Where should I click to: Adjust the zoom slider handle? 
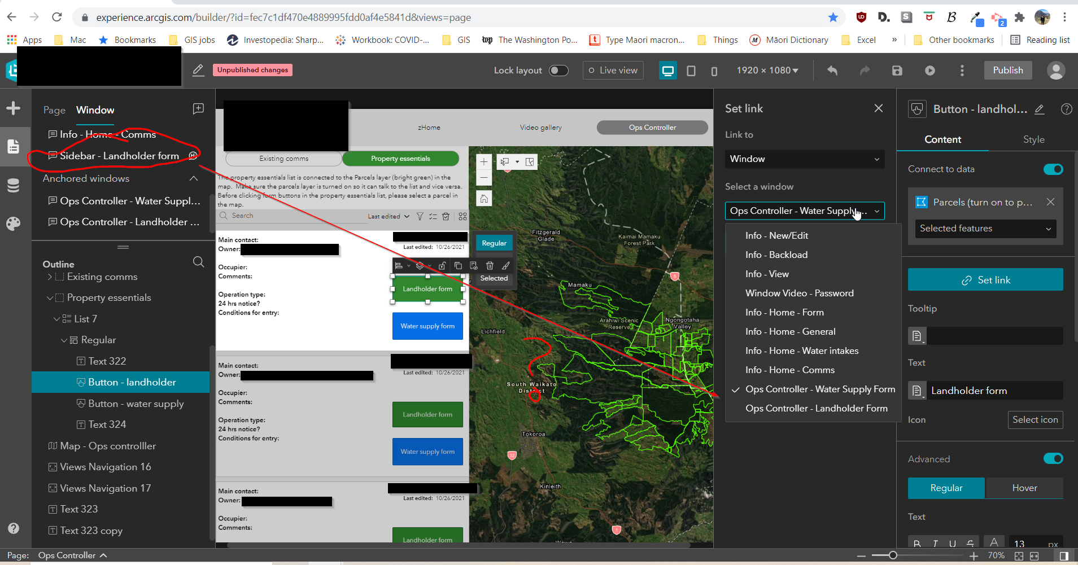click(893, 555)
